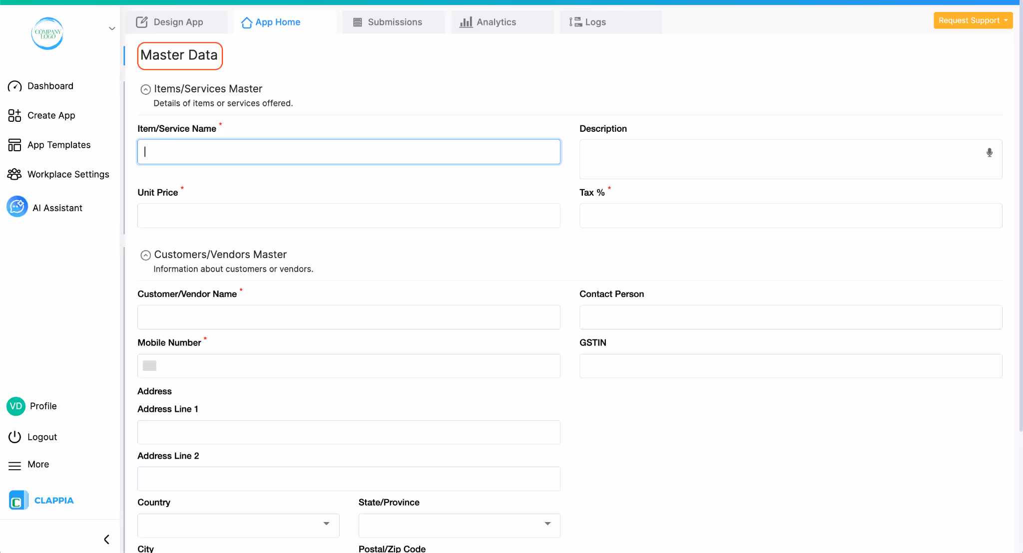This screenshot has height=553, width=1023.
Task: Click the VD profile avatar
Action: 16,406
